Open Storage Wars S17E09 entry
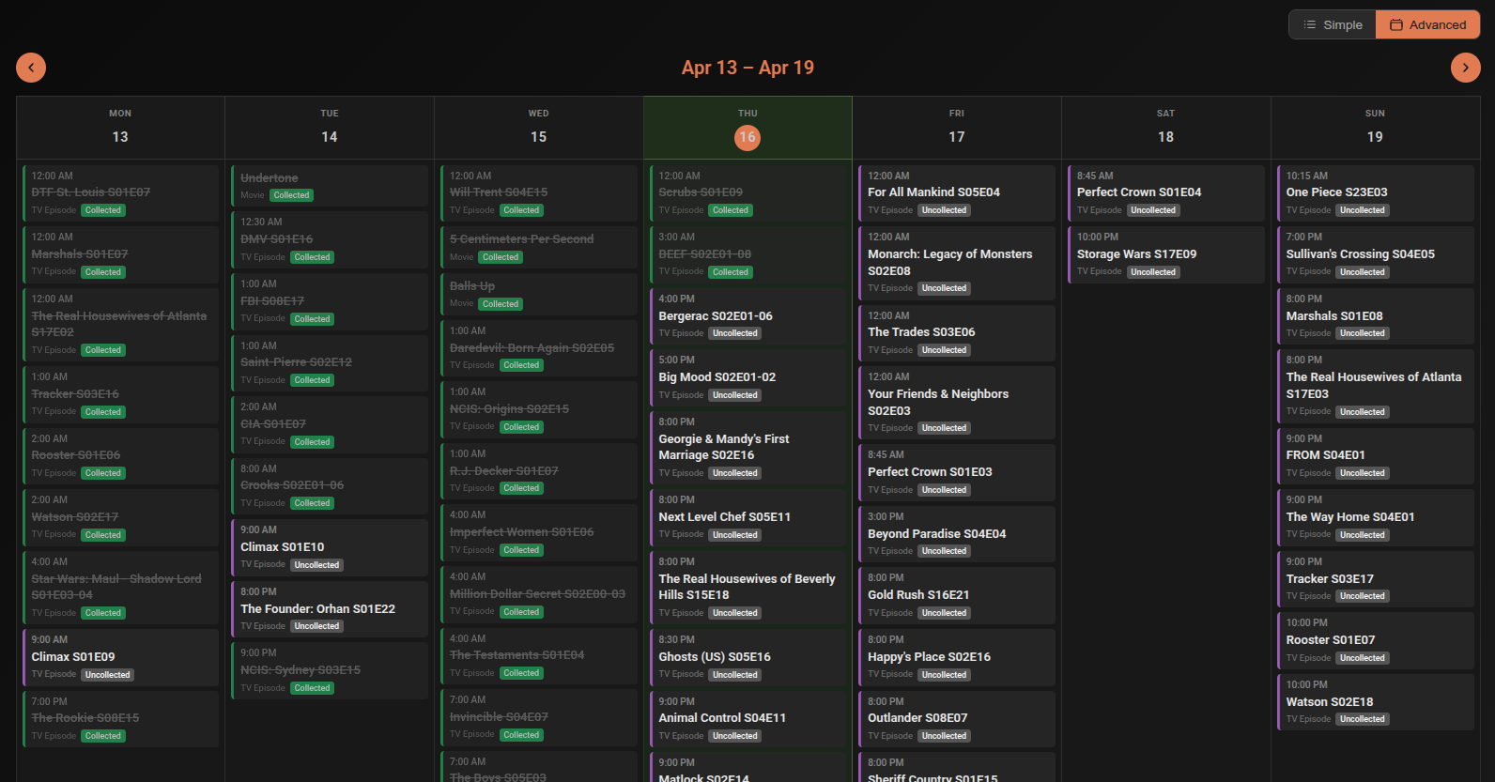Image resolution: width=1495 pixels, height=782 pixels. click(1166, 254)
